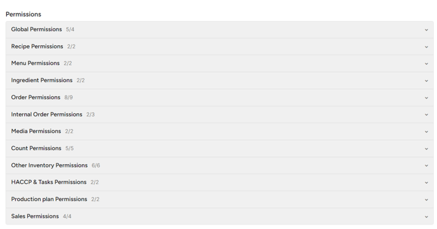The width and height of the screenshot is (437, 229).
Task: Click Order Permissions 8/9 counter
Action: pyautogui.click(x=69, y=97)
